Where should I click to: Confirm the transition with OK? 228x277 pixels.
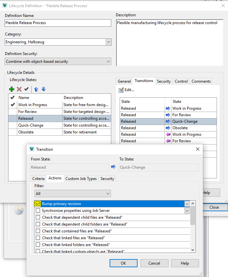[x=123, y=263]
